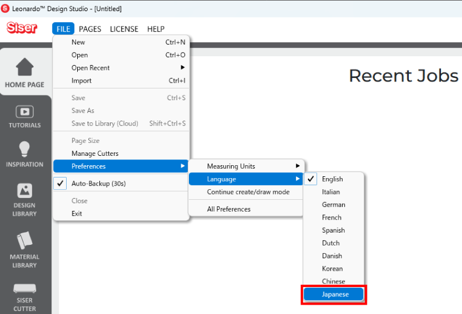Open the Siser Cutter icon
Screen dimensions: 462x314
click(x=25, y=288)
